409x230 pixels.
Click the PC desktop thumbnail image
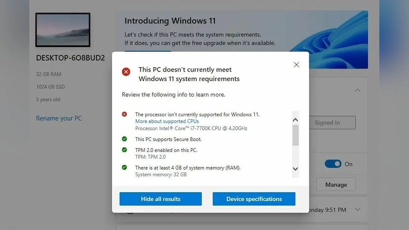(63, 30)
